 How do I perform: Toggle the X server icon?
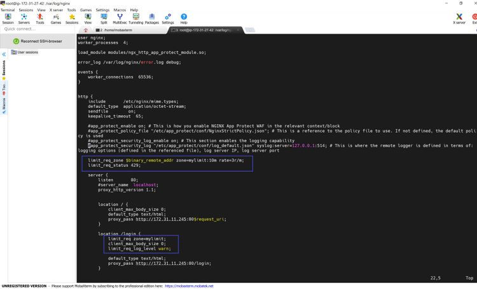tap(459, 18)
